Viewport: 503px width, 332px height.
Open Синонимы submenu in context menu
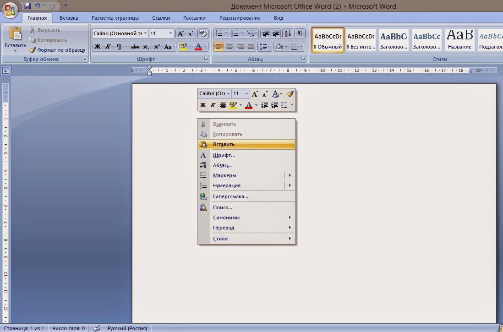click(246, 218)
